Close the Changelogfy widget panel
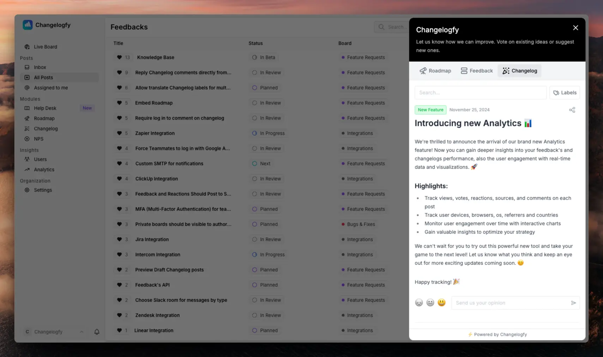This screenshot has height=357, width=603. tap(575, 28)
